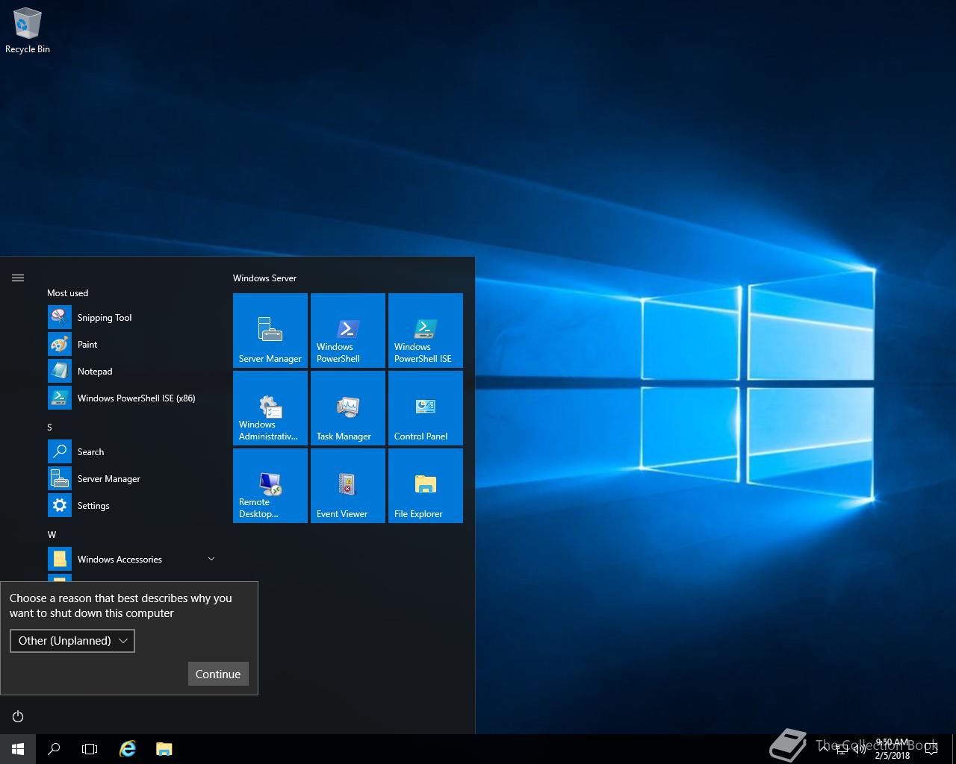Launch the Event Viewer tile
The image size is (956, 764).
(348, 486)
